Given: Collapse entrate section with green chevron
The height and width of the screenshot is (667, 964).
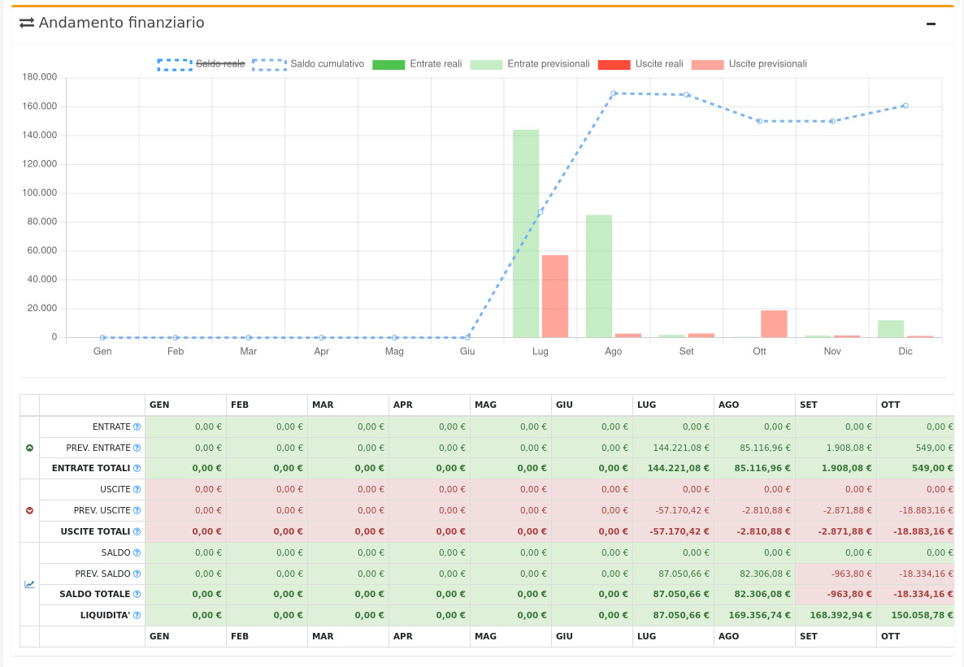Looking at the screenshot, I should click(30, 448).
